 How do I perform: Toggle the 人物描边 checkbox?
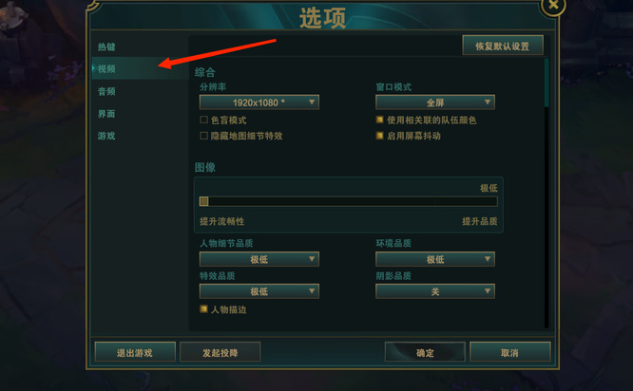tap(203, 309)
